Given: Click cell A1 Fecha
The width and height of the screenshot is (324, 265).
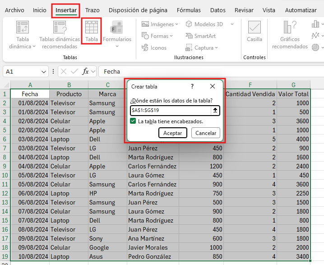Looking at the screenshot, I should point(30,94).
